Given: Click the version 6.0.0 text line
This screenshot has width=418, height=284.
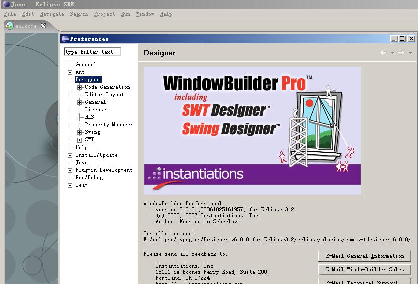Looking at the screenshot, I should coord(225,210).
